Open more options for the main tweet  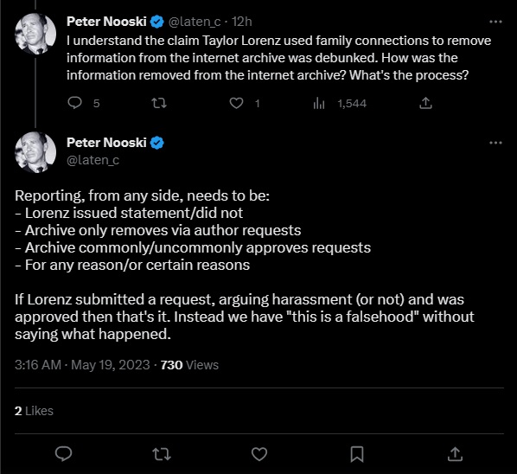click(495, 143)
